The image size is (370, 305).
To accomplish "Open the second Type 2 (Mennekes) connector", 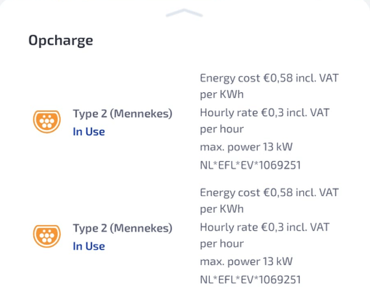I will tap(123, 228).
